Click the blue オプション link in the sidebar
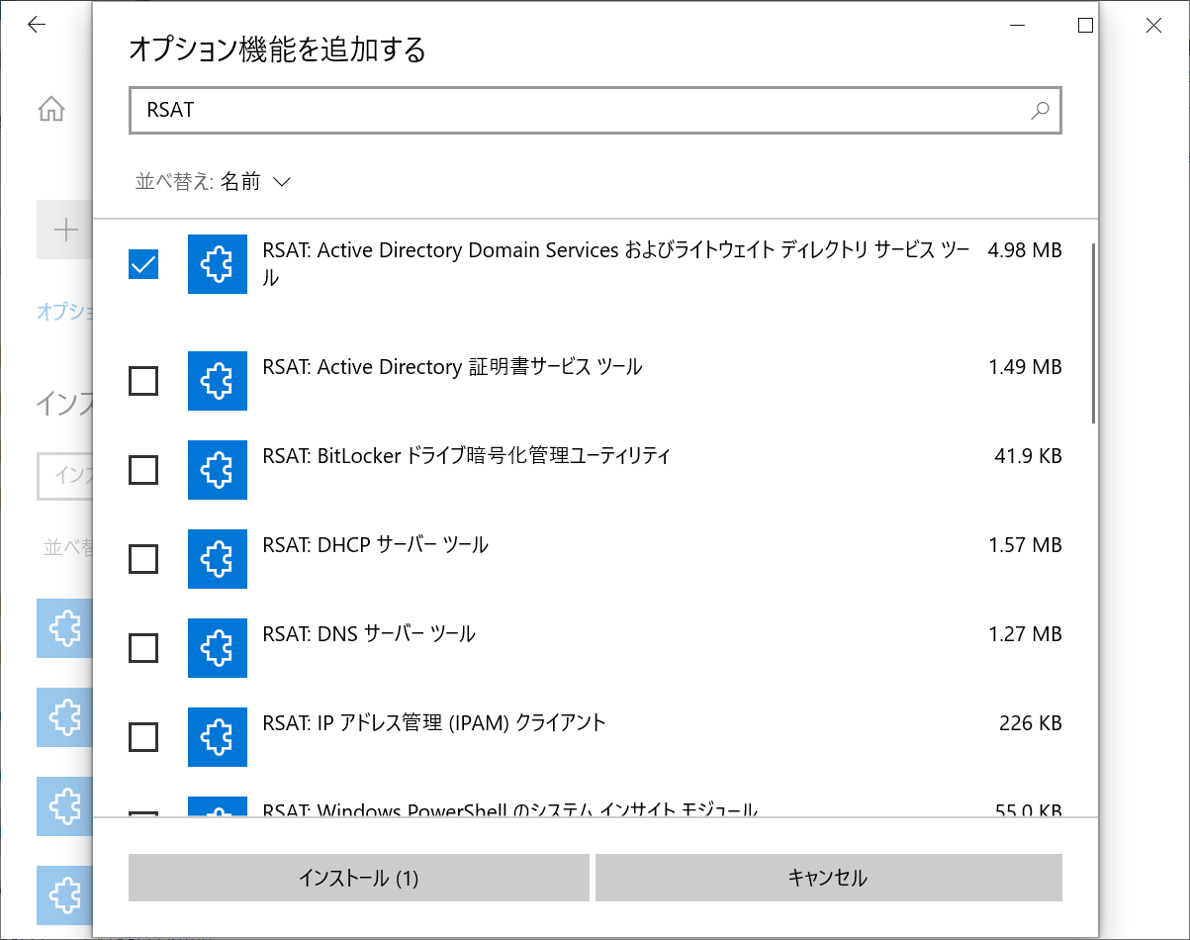The height and width of the screenshot is (940, 1190). pyautogui.click(x=63, y=312)
